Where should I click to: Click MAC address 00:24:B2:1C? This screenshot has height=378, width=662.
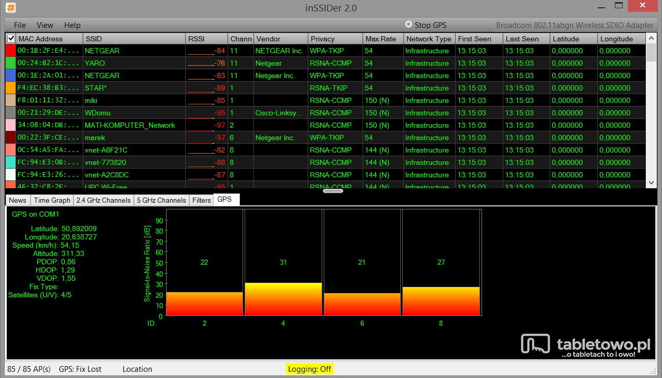[x=48, y=63]
